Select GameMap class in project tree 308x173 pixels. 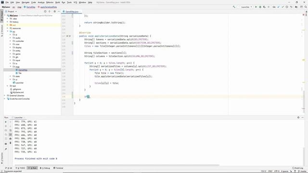coord(23,70)
